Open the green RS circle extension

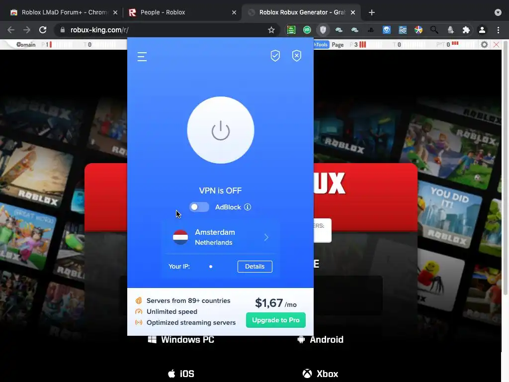click(x=307, y=30)
